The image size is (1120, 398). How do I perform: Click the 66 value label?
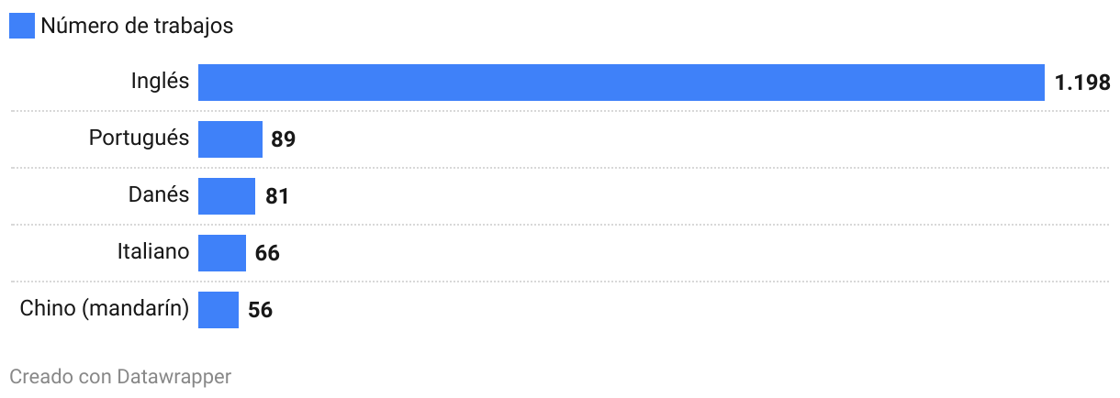click(x=267, y=254)
